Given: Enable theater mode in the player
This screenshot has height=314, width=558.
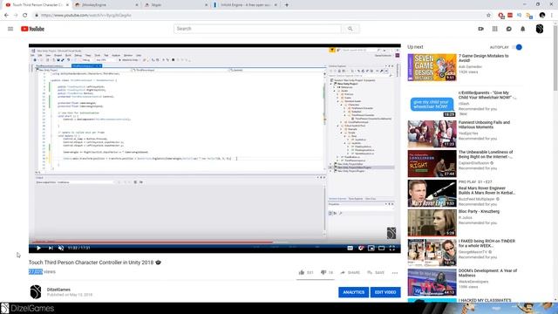Looking at the screenshot, I should 382,248.
